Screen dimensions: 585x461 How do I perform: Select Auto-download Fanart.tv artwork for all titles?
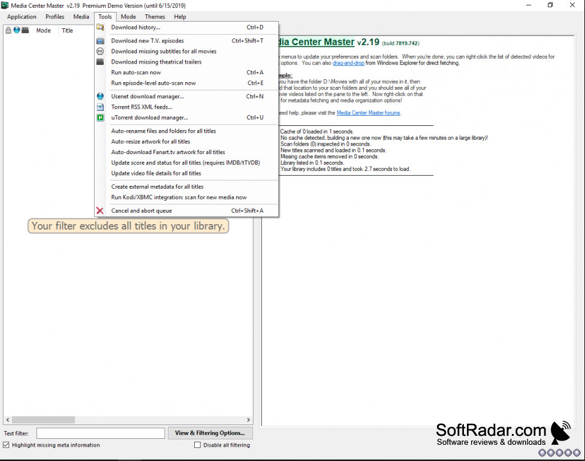point(186,152)
